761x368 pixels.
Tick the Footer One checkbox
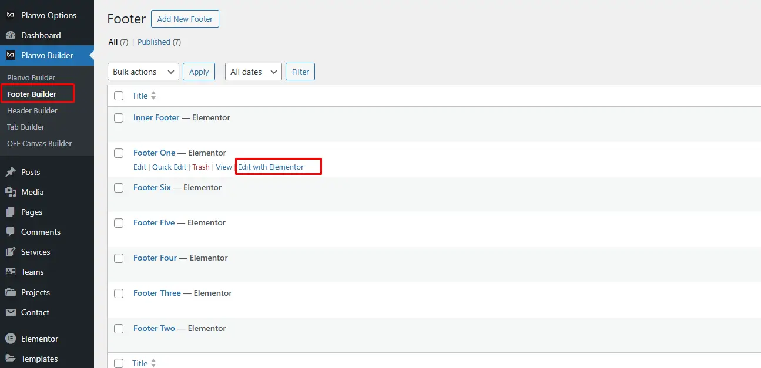pyautogui.click(x=119, y=153)
